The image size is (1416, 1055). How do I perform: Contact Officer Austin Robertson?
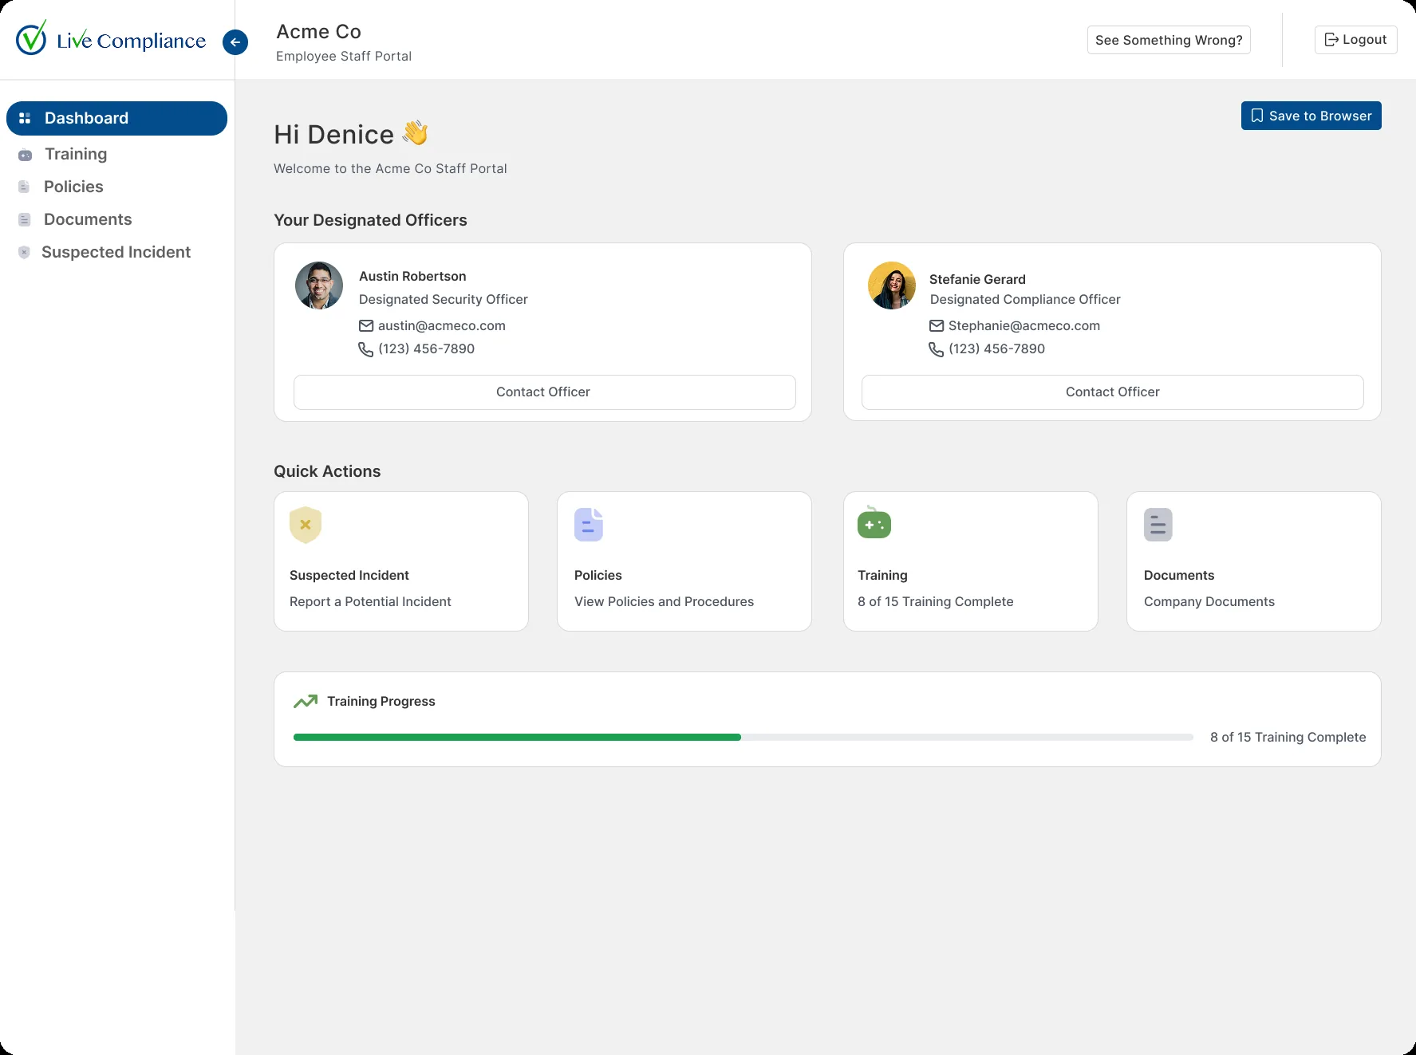point(545,392)
